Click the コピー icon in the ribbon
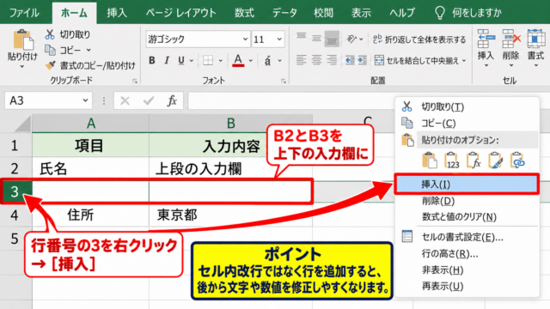 (50, 51)
